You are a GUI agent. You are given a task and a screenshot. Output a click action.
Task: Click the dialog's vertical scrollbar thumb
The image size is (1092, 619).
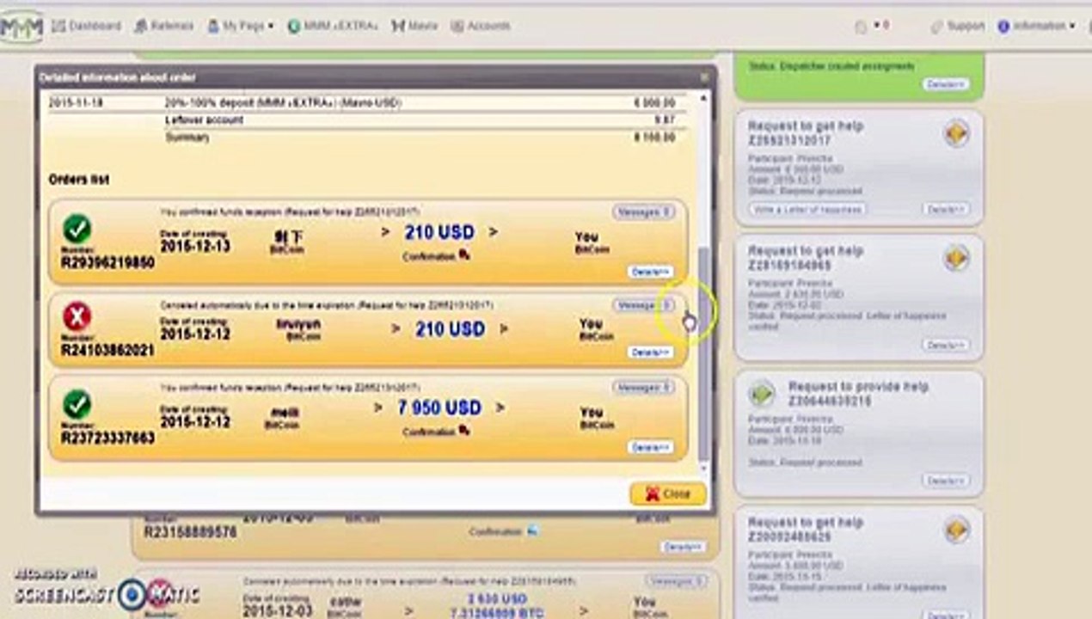[704, 352]
